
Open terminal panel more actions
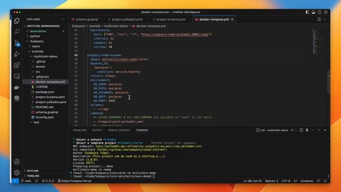click(x=313, y=130)
